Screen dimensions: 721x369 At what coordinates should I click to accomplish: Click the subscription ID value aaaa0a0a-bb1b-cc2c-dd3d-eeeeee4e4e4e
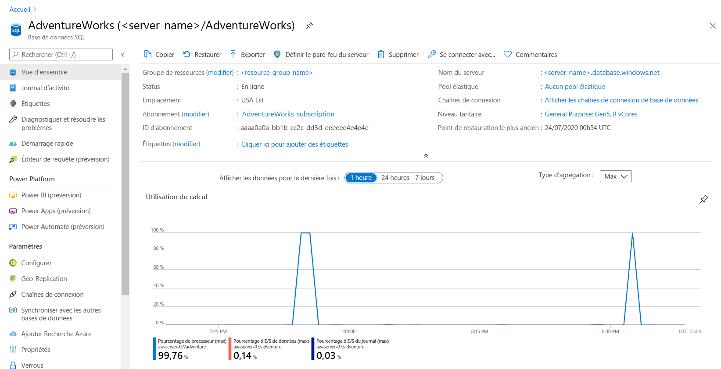tap(305, 128)
